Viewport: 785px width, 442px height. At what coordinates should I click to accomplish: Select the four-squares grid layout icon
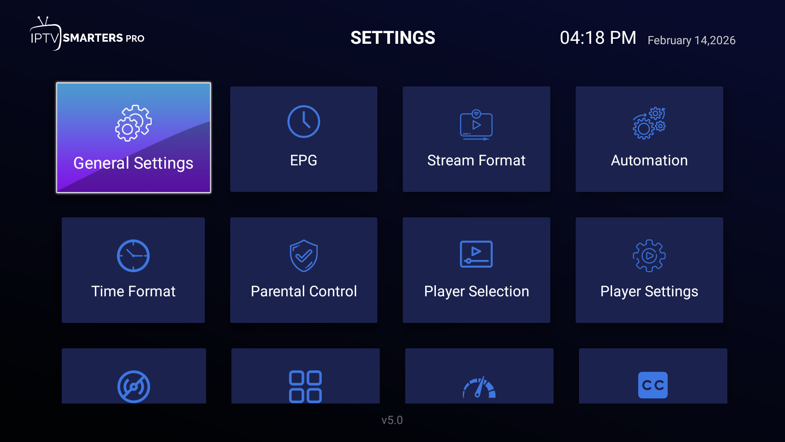click(x=305, y=387)
